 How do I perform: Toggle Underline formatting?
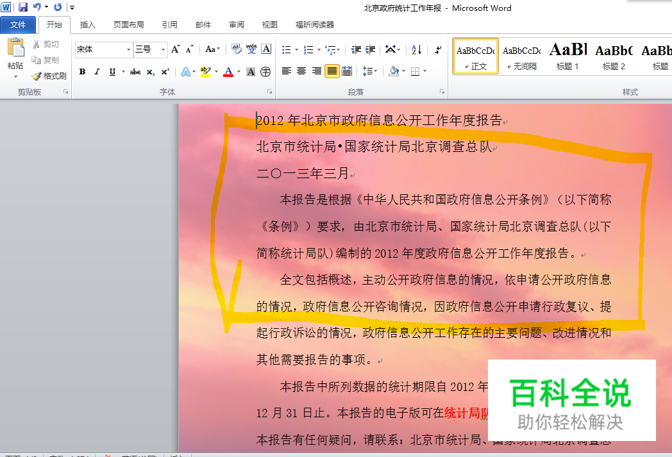tap(112, 72)
